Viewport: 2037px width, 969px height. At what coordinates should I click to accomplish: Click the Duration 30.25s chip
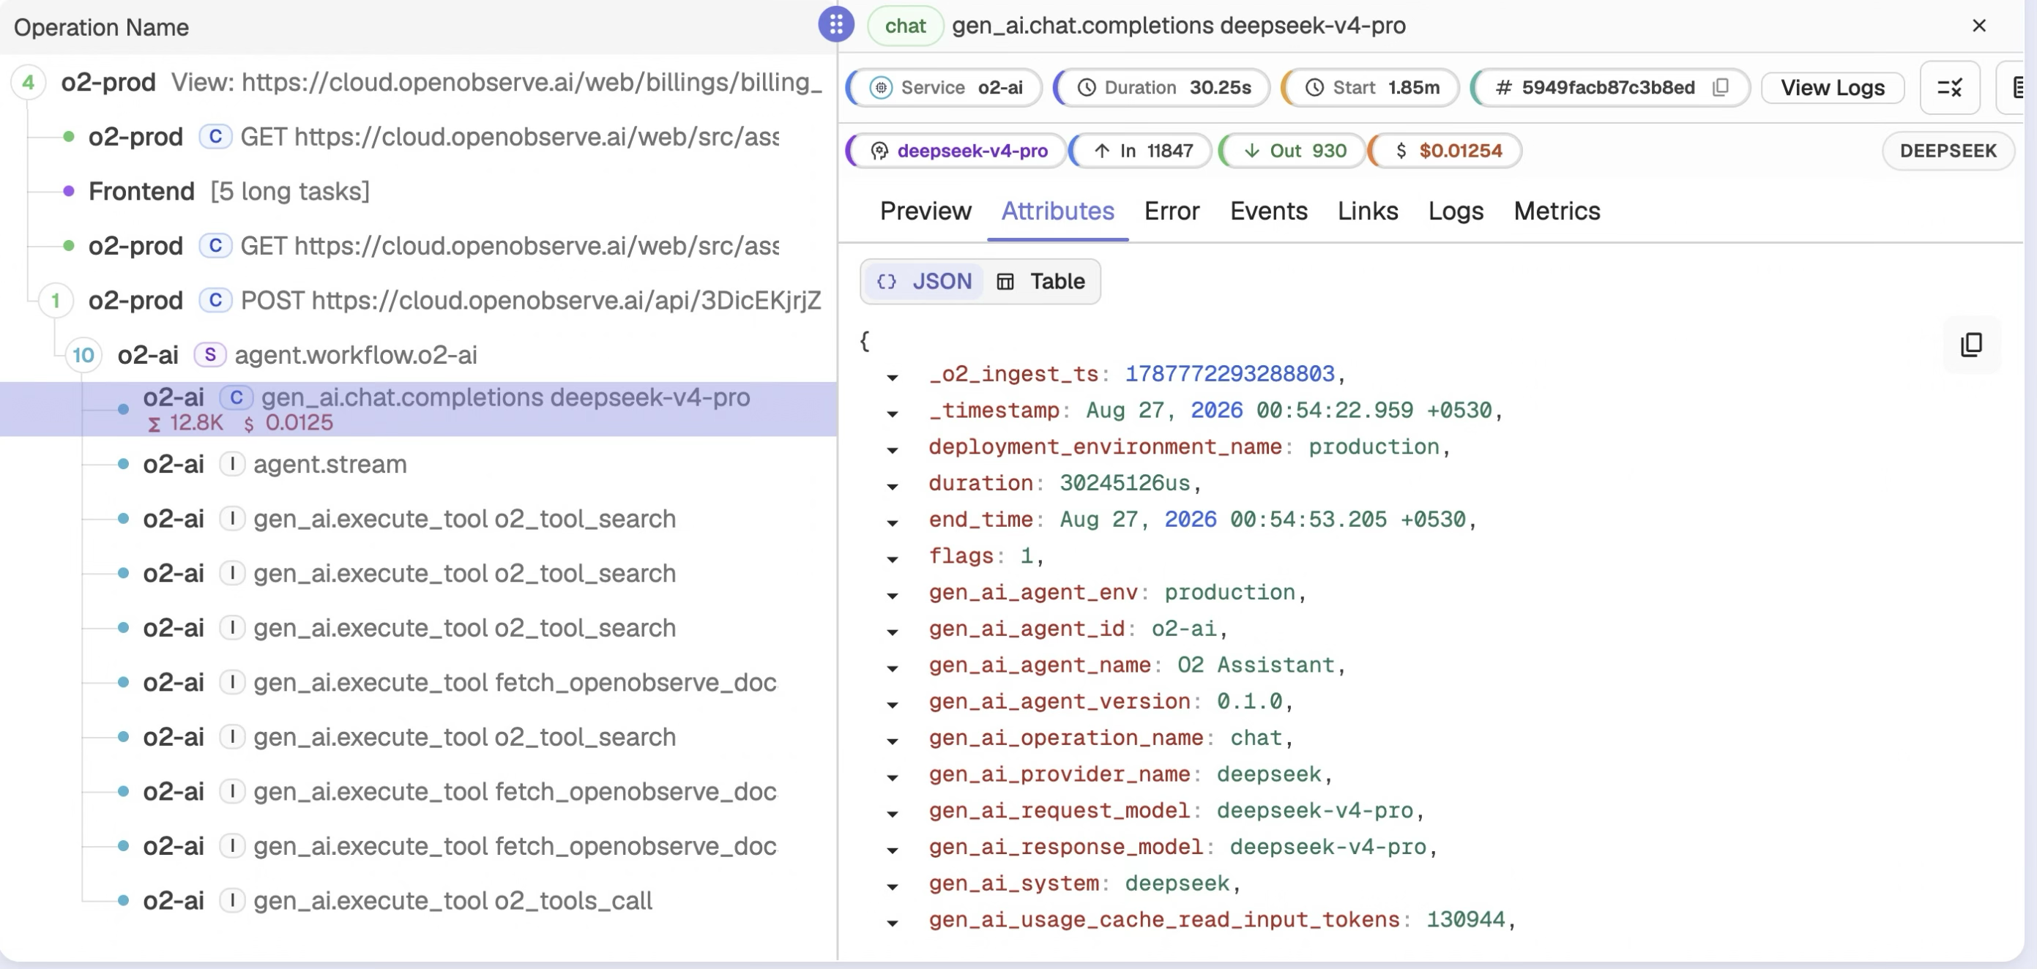[x=1163, y=87]
